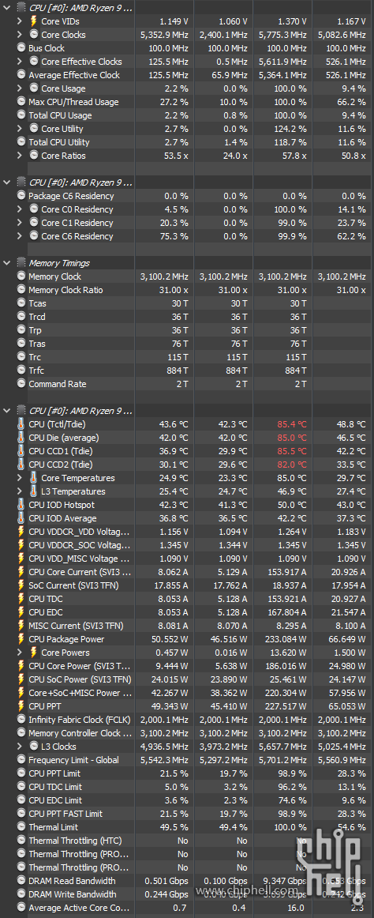Screen dimensions: 374x918
Task: Select the 5,775.3 MHz Core Clocks value
Action: click(282, 35)
